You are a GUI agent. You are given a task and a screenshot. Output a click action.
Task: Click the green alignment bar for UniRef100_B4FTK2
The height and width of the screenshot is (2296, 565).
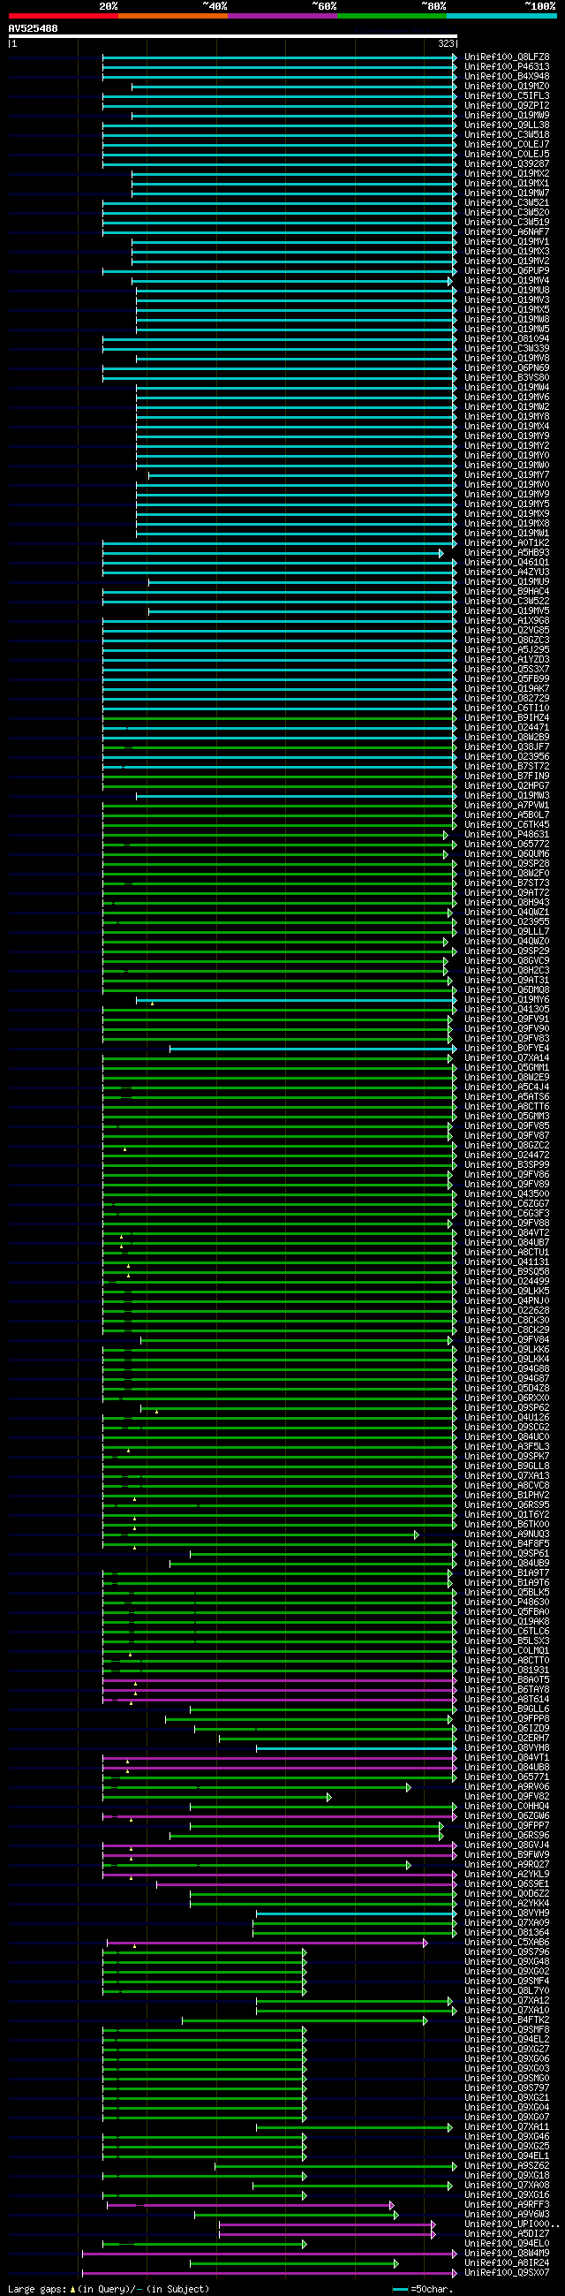pyautogui.click(x=305, y=2020)
